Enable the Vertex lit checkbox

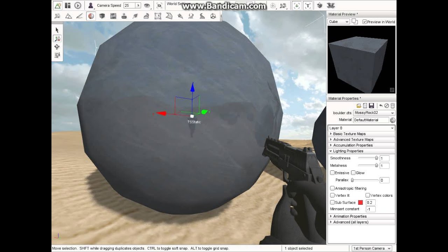click(332, 195)
